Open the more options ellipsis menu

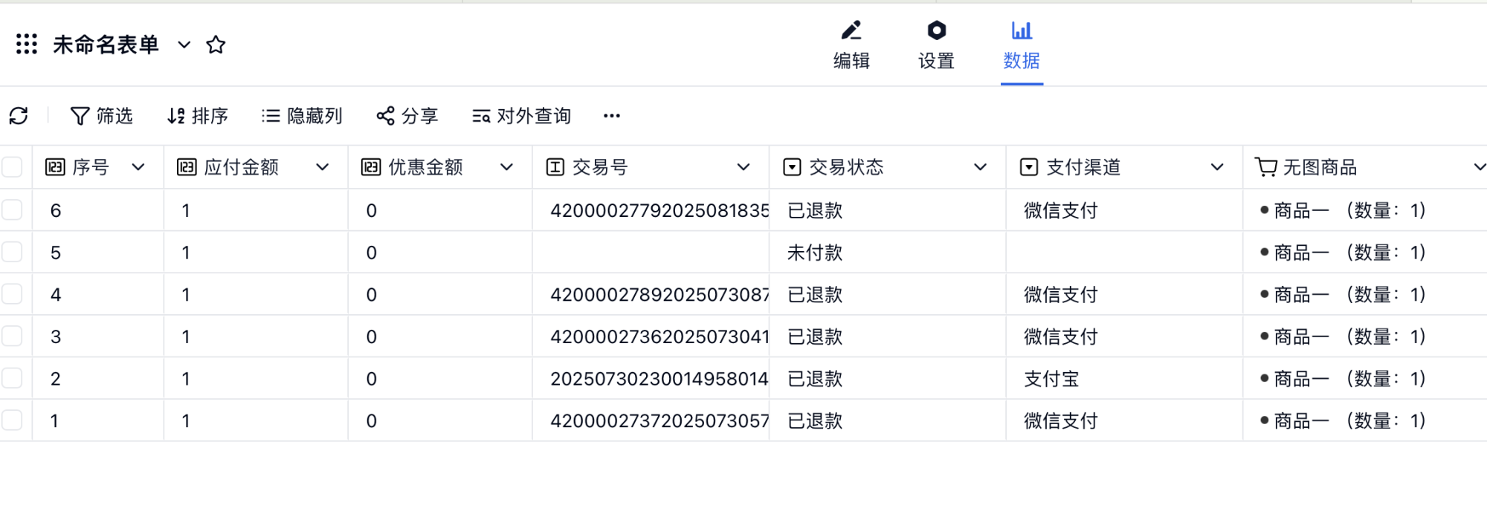pyautogui.click(x=611, y=116)
